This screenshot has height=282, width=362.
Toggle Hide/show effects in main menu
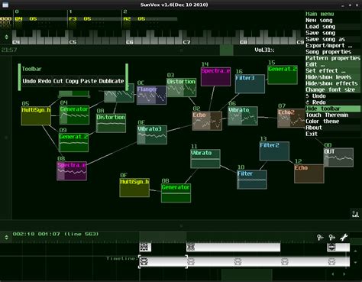[331, 83]
